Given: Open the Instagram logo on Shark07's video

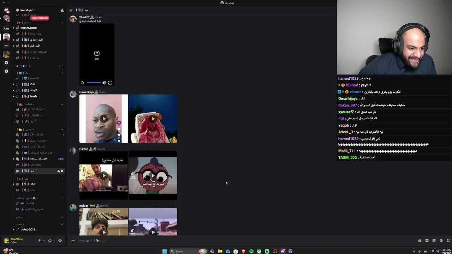Looking at the screenshot, I should click(x=97, y=53).
